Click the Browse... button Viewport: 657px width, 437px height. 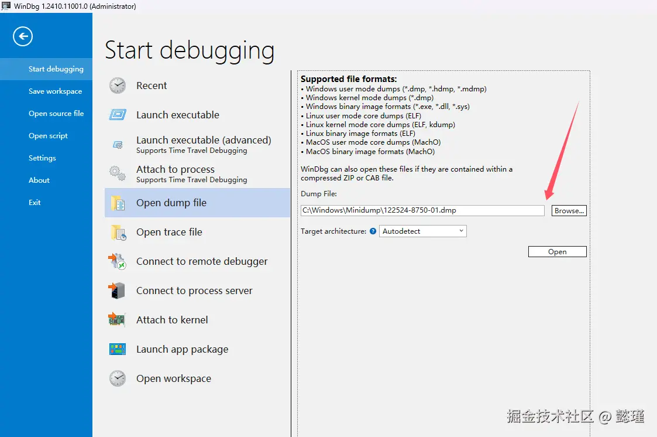click(x=569, y=210)
